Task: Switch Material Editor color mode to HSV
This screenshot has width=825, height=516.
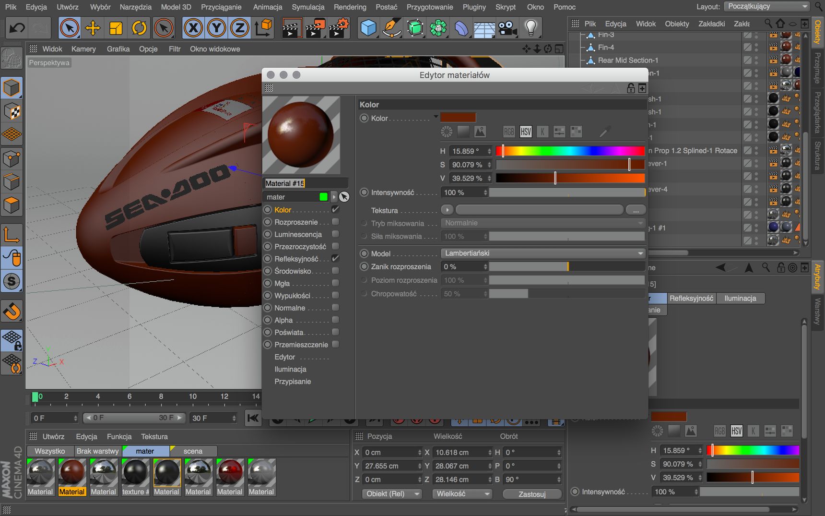Action: [526, 132]
